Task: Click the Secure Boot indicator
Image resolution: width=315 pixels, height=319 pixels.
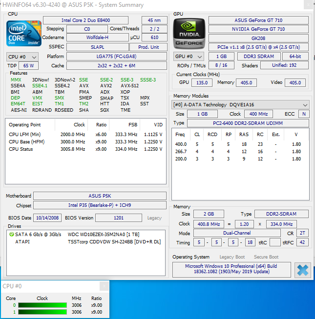Action: pos(266,257)
